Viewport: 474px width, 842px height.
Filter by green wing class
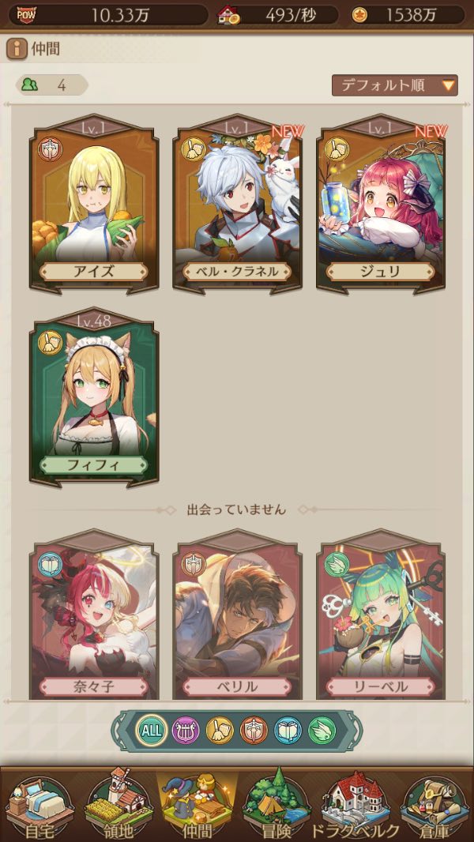pyautogui.click(x=322, y=731)
